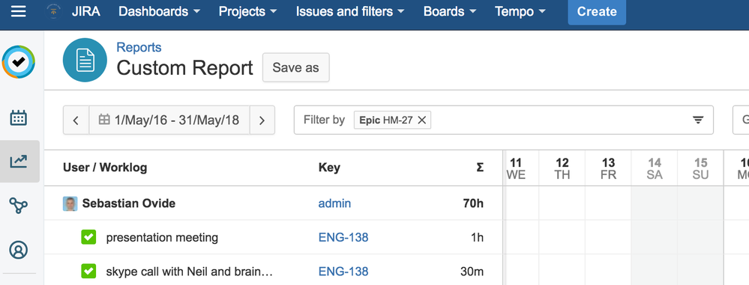This screenshot has height=285, width=749.
Task: Open the Tempo checkmark logo in sidebar
Action: click(19, 61)
